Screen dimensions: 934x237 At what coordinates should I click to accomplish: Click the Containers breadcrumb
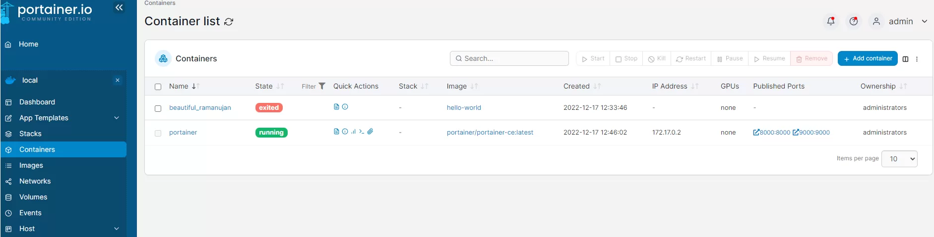160,3
